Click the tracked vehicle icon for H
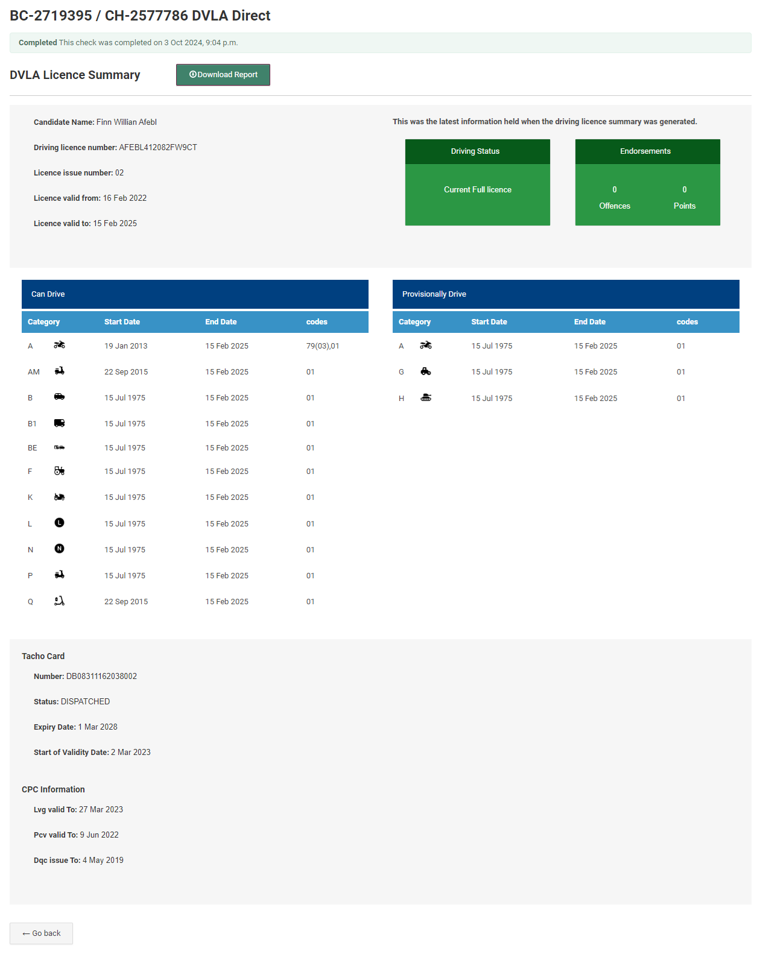Image resolution: width=763 pixels, height=957 pixels. tap(426, 398)
